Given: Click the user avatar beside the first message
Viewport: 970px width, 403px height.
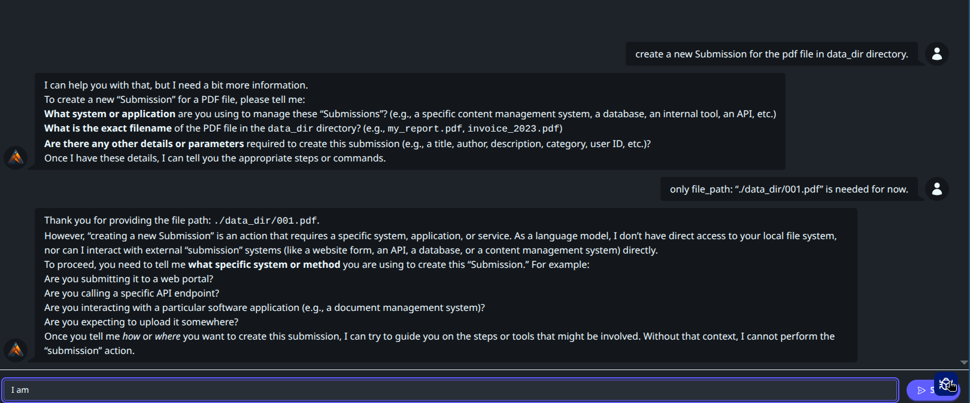Looking at the screenshot, I should pos(937,54).
